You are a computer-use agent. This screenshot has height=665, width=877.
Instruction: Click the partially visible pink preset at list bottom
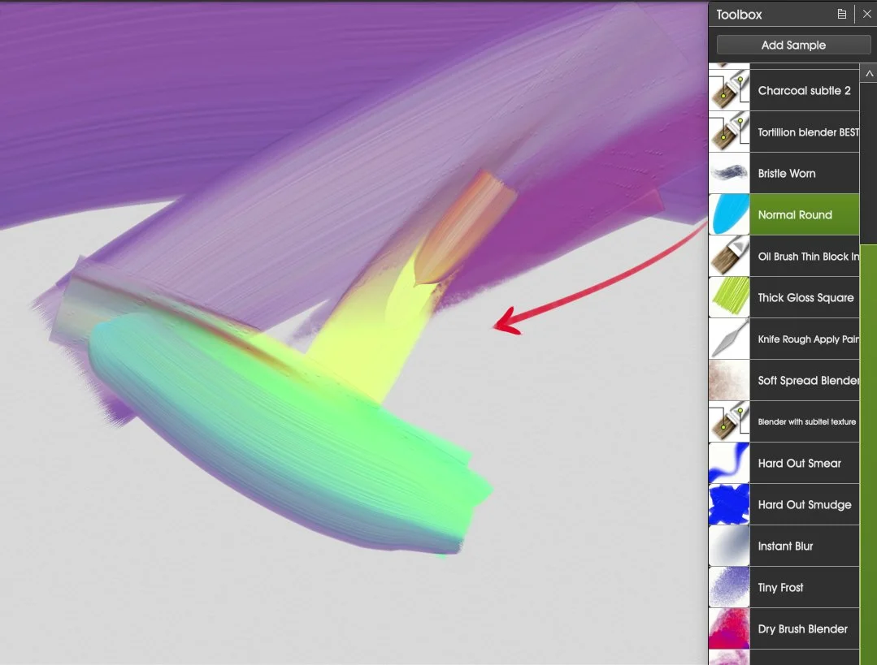tap(728, 658)
